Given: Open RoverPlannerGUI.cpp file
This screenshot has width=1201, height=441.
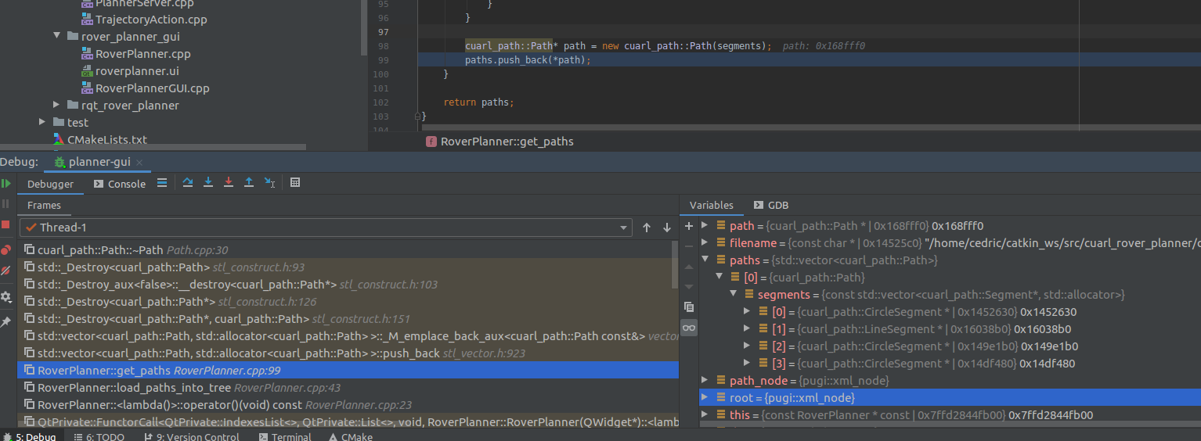Looking at the screenshot, I should tap(146, 88).
